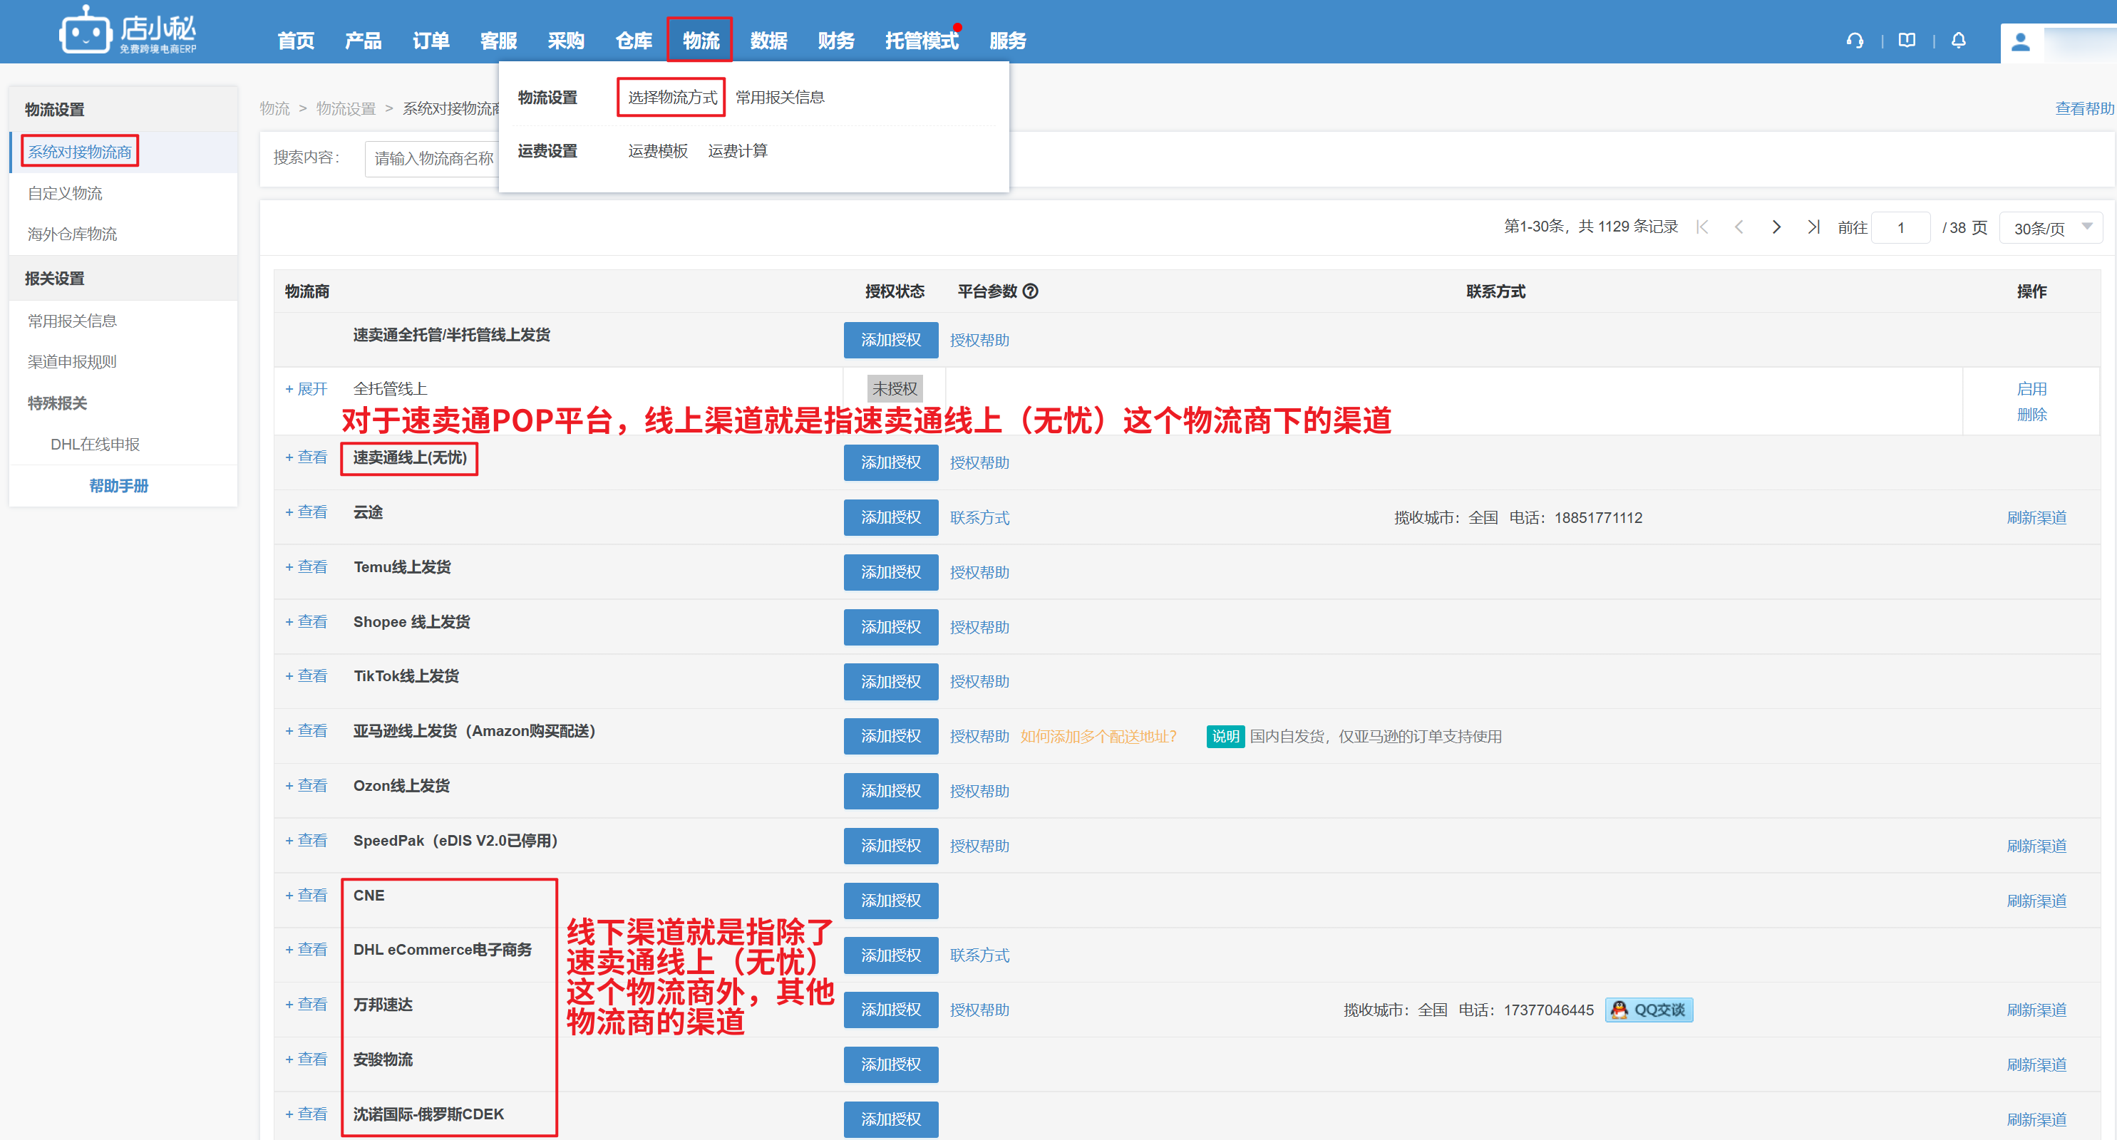The image size is (2117, 1140).
Task: Click the platform parameters question mark icon
Action: [x=1031, y=291]
